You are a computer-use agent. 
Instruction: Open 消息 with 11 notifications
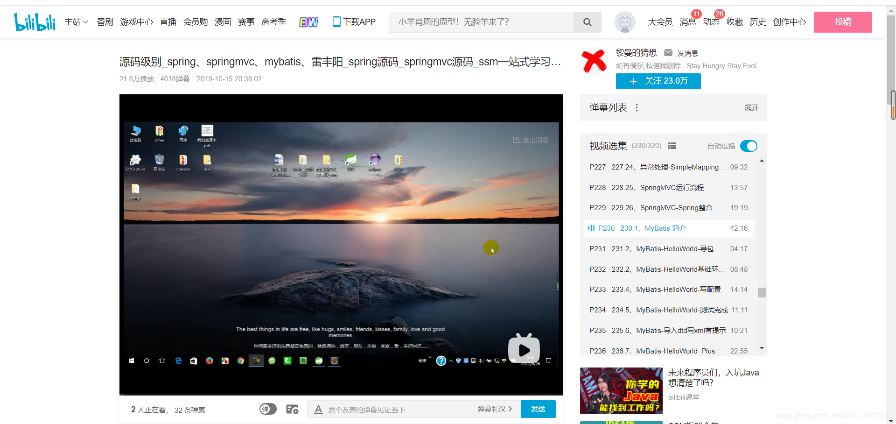click(688, 22)
